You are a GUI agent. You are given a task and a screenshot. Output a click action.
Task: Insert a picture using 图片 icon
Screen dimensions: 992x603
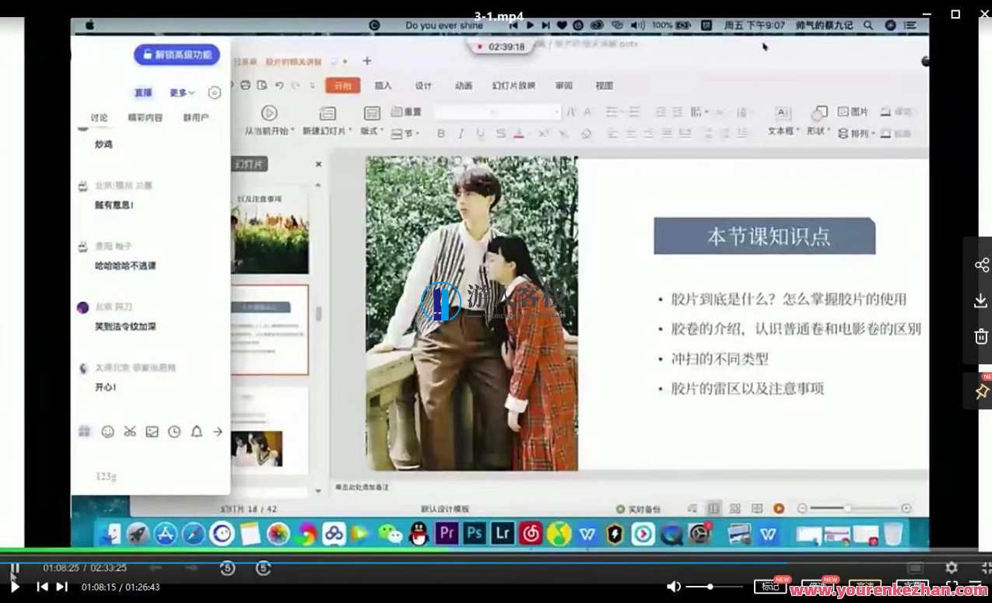(x=852, y=110)
